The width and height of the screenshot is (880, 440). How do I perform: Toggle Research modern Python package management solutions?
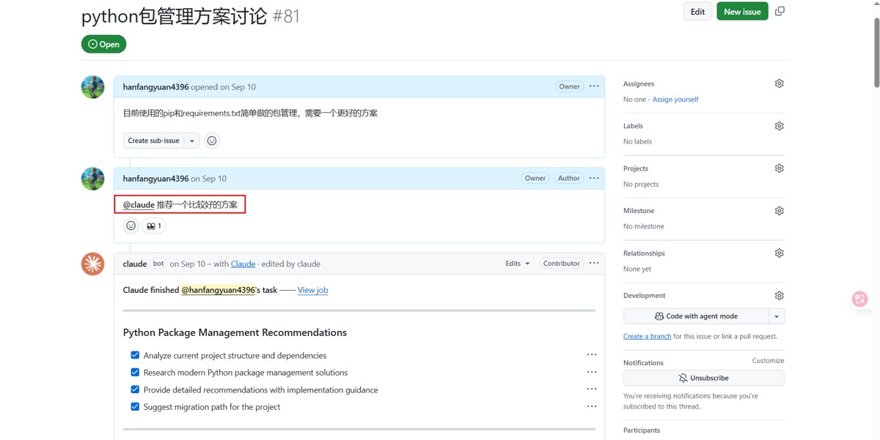135,372
